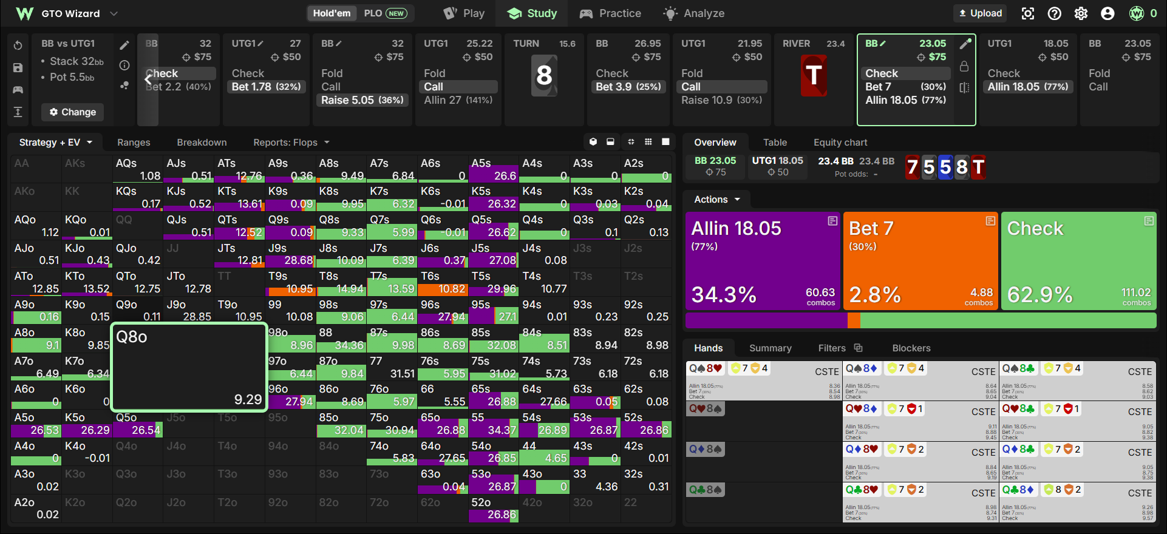Open the help question-mark icon

click(x=1055, y=13)
